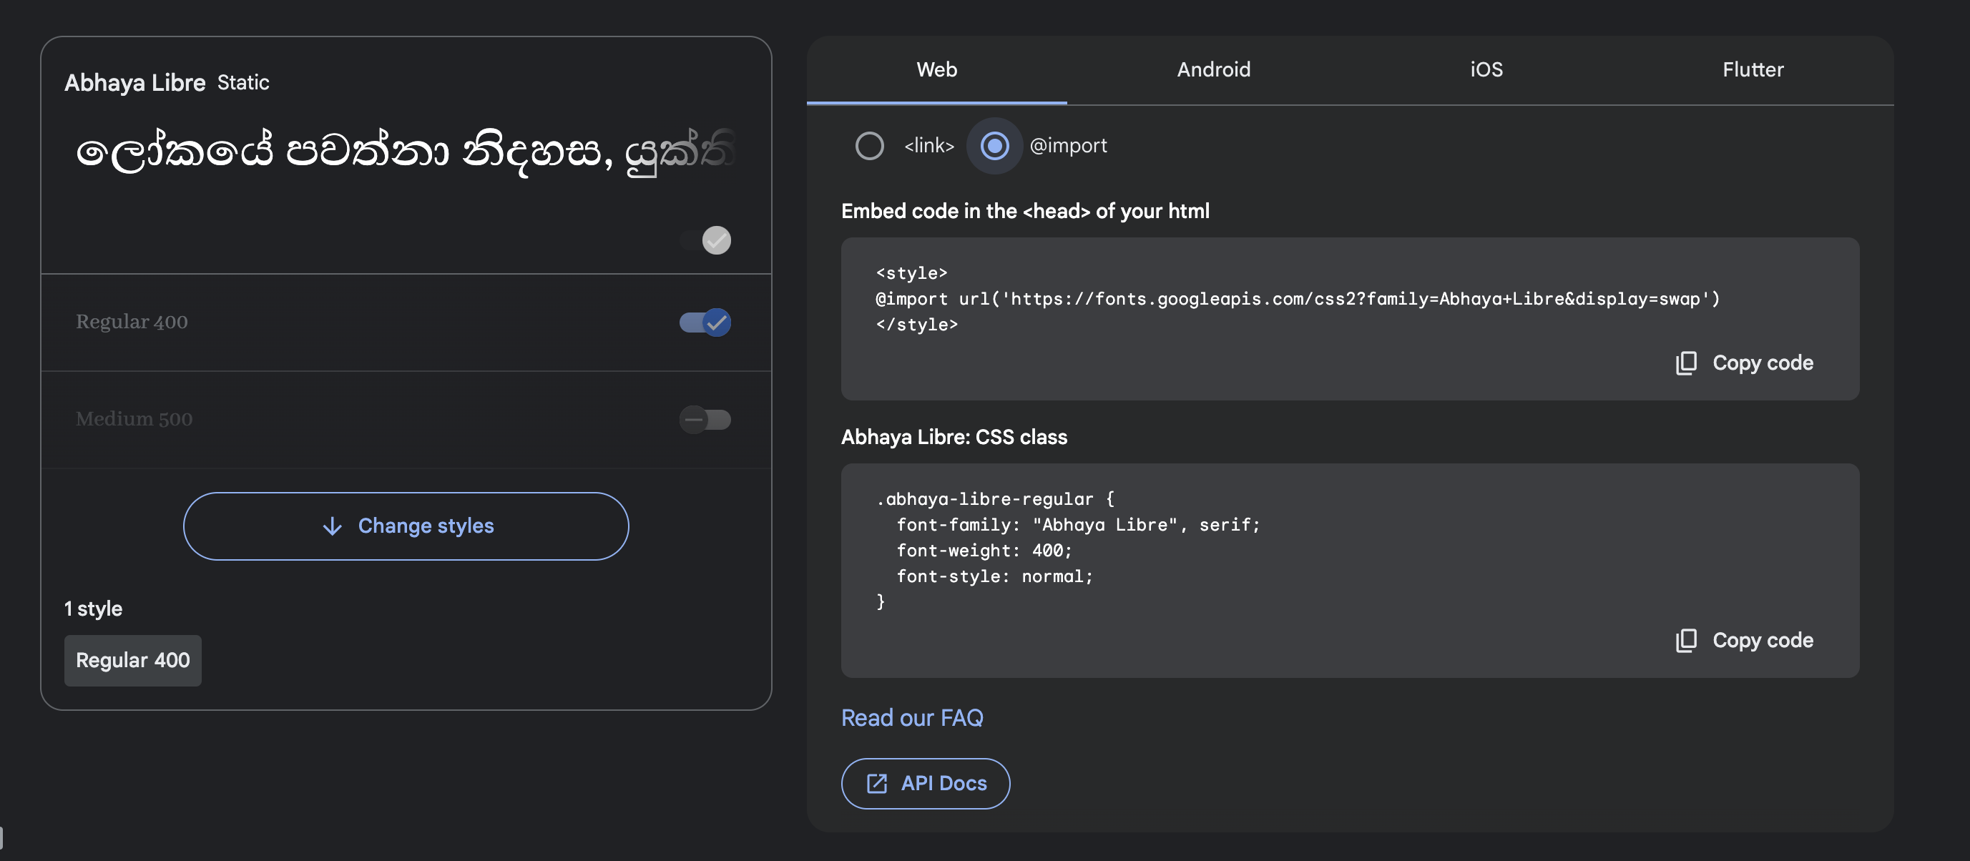Click down arrow icon in Change styles
Screen dimensions: 1970x861
332,526
